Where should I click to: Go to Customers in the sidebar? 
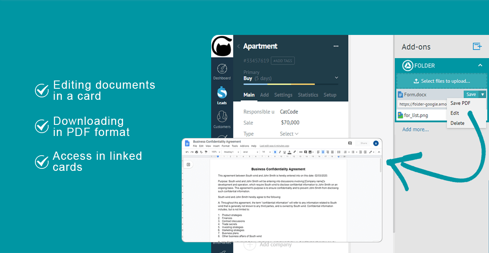[x=222, y=120]
